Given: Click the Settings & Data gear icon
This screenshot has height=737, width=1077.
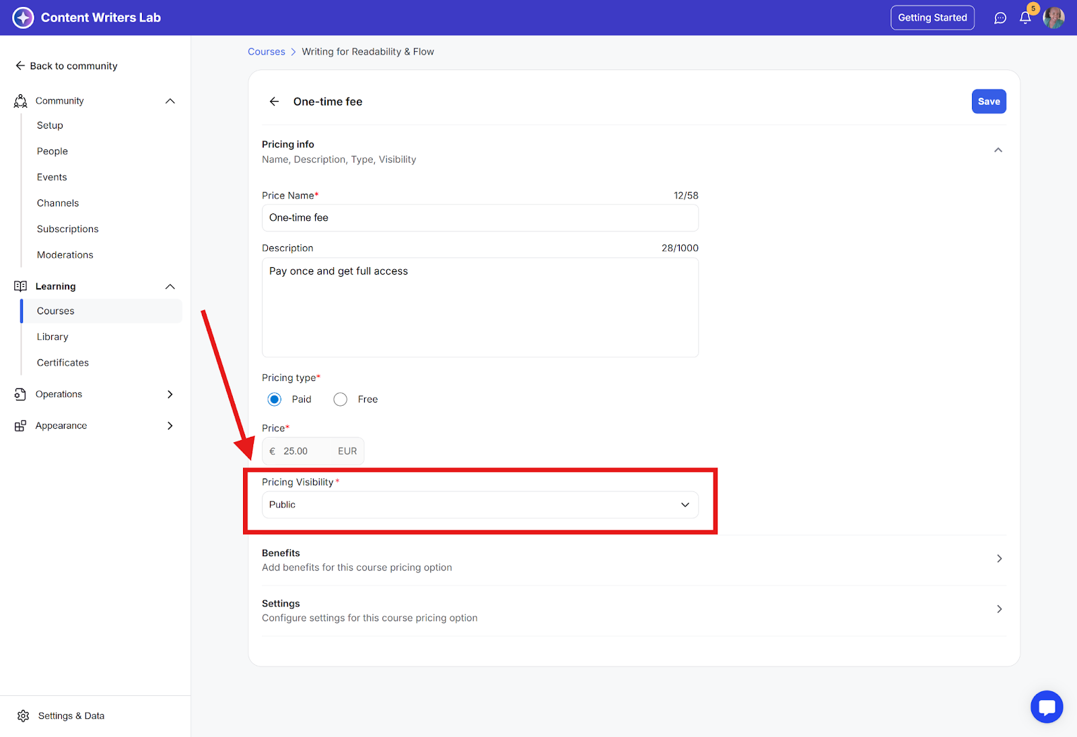Looking at the screenshot, I should coord(24,715).
